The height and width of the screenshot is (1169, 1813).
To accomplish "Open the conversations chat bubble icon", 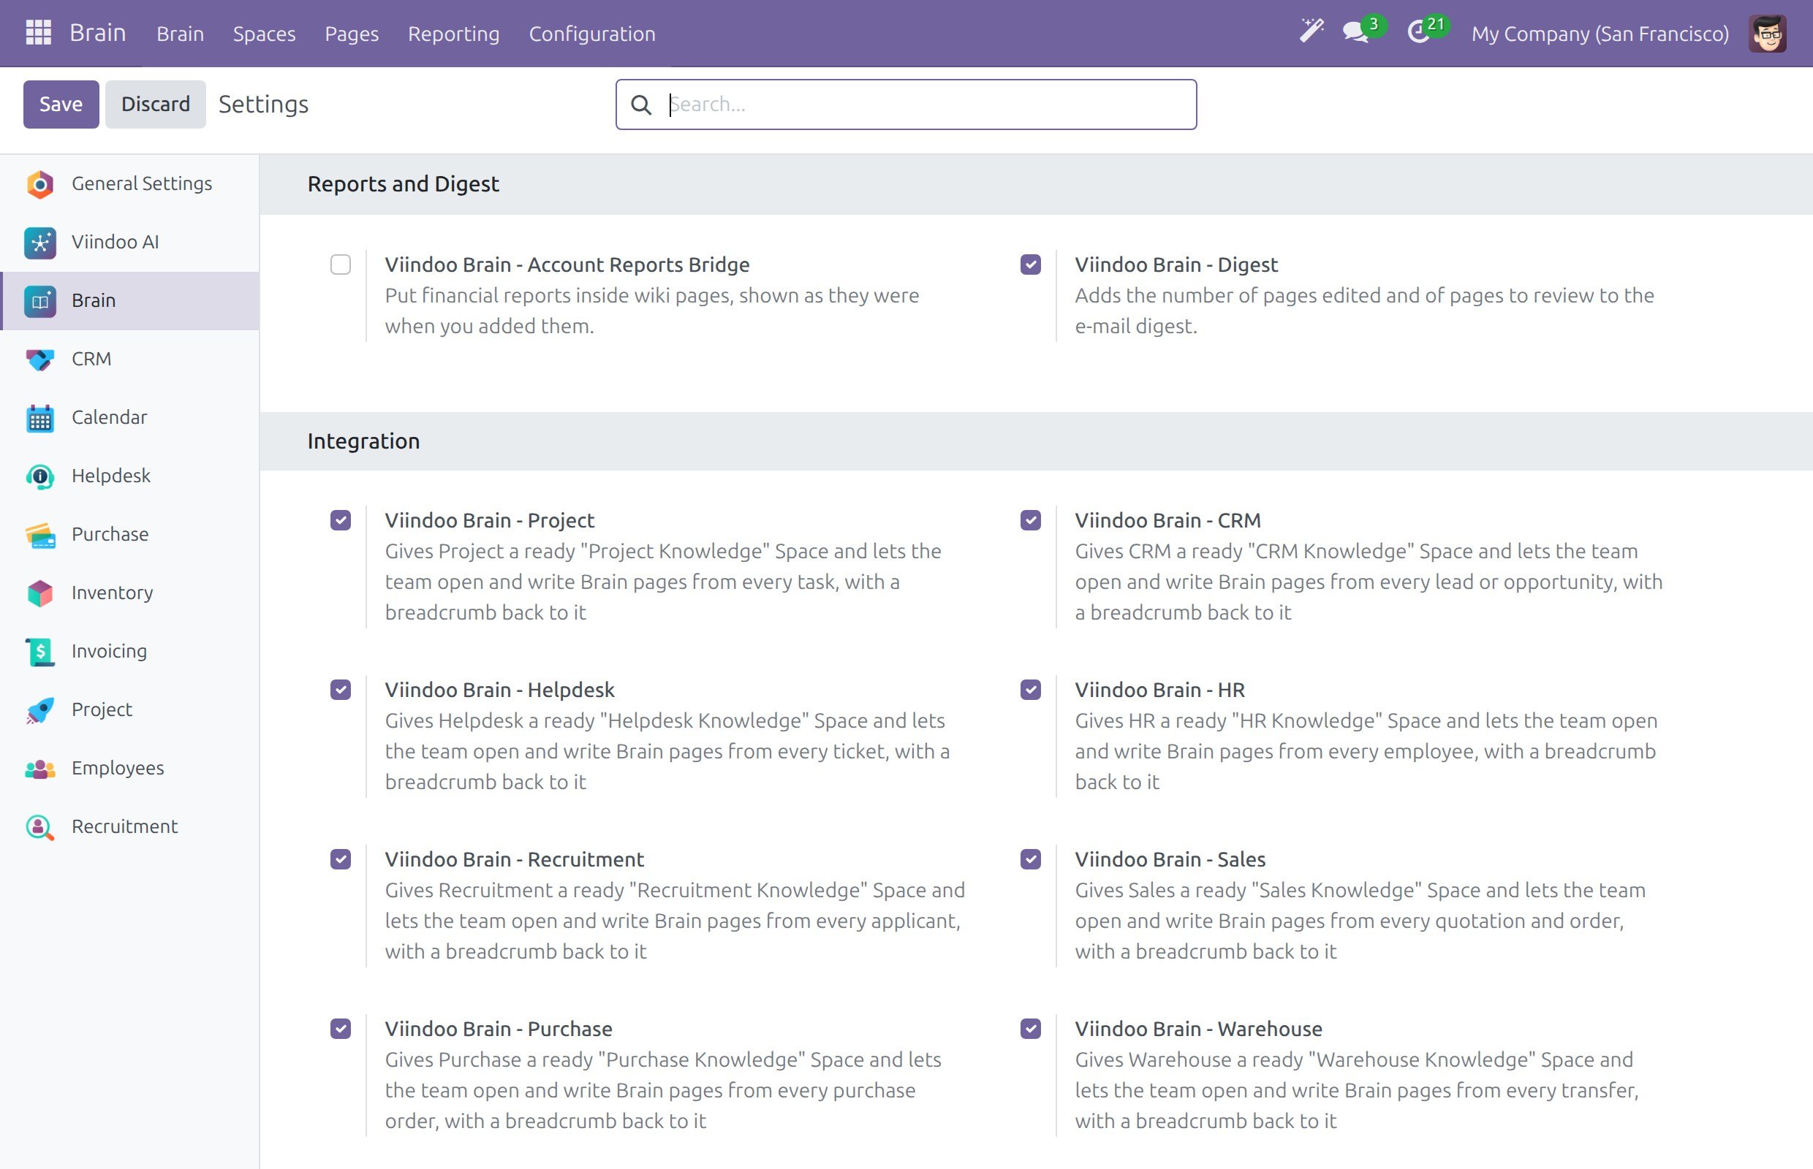I will point(1356,33).
